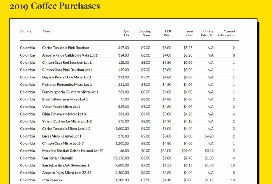The image size is (272, 184).
Task: Click the 90.00 cupping score value
Action: (146, 151)
